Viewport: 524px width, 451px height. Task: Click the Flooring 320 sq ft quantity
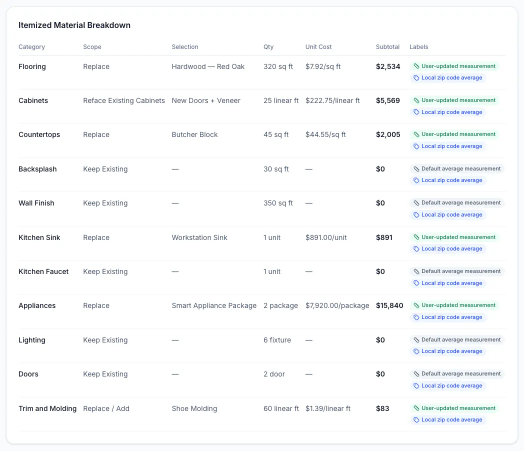[278, 66]
